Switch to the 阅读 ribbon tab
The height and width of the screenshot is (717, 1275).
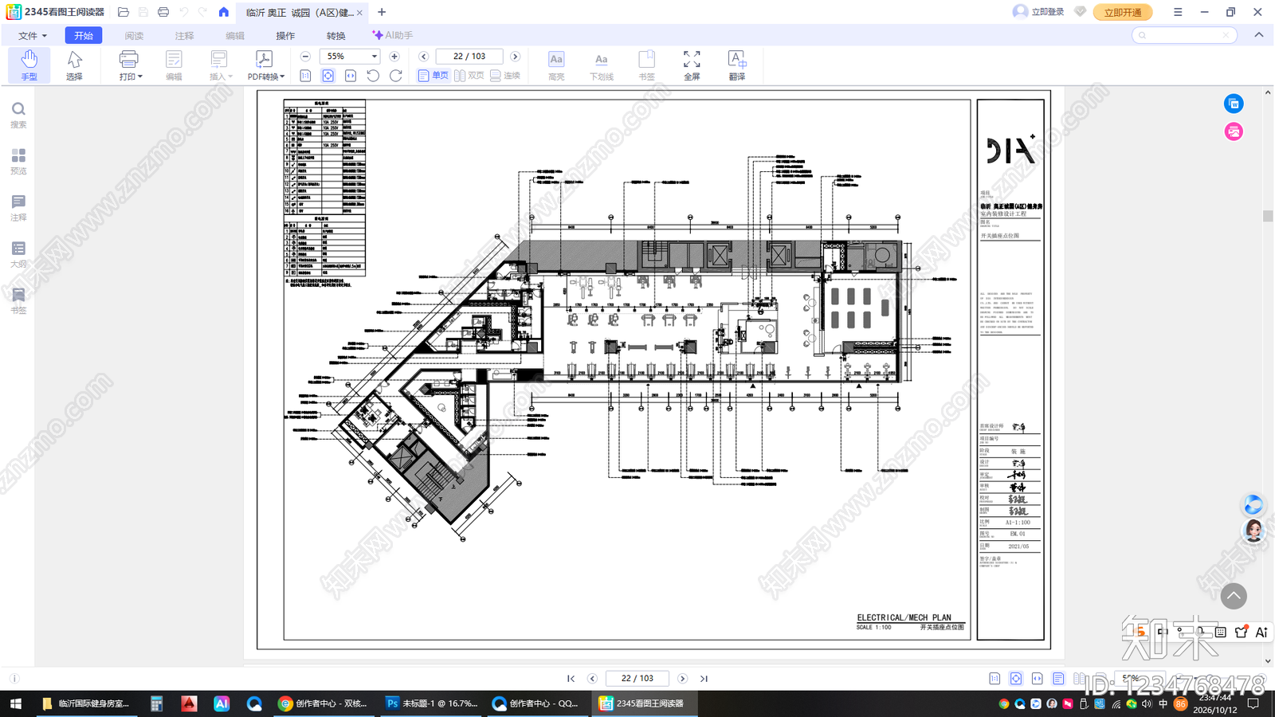pyautogui.click(x=134, y=36)
